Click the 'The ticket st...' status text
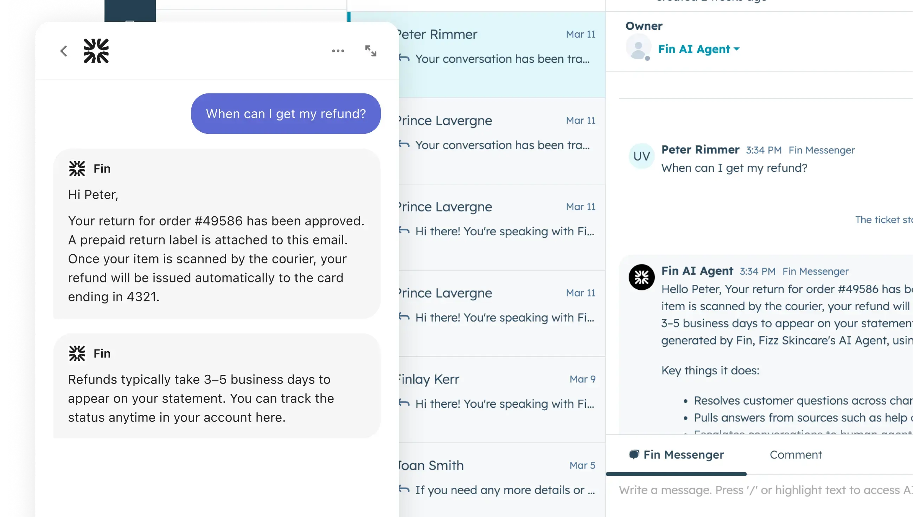Viewport: 920px width, 517px height. click(x=883, y=220)
